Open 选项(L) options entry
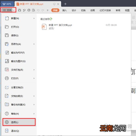The height and width of the screenshot is (136, 136). coord(19,122)
